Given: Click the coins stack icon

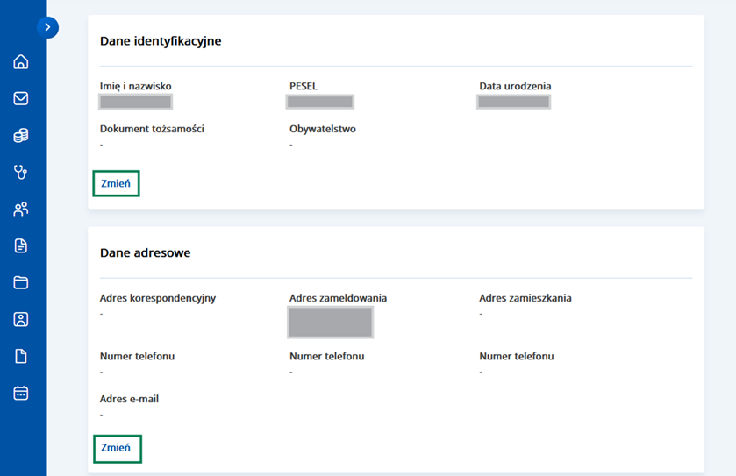Looking at the screenshot, I should point(21,136).
